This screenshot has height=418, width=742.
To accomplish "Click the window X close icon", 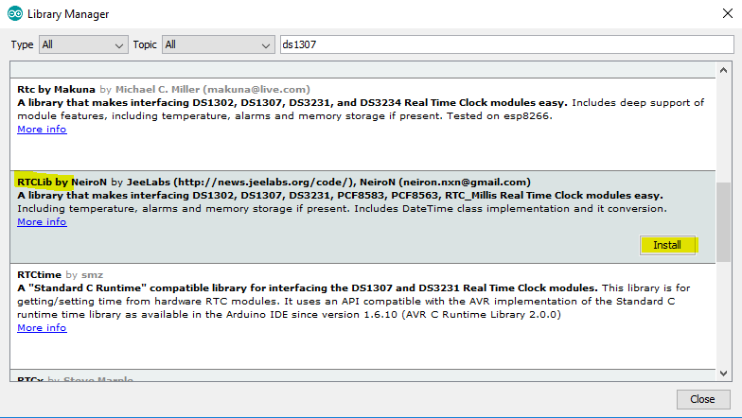I will pyautogui.click(x=728, y=13).
